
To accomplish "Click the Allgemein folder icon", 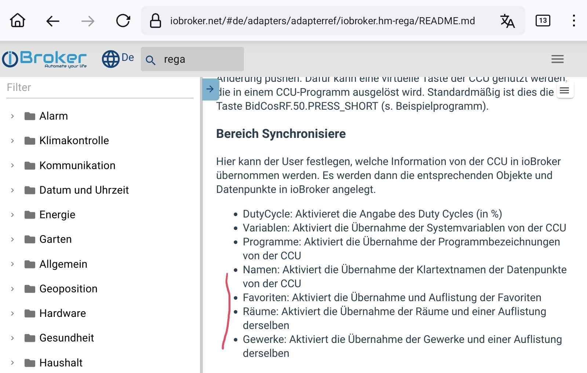I will [30, 264].
